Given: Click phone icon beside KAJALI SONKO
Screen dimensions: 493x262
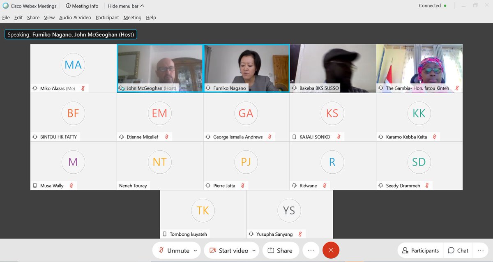Looking at the screenshot, I should [294, 137].
